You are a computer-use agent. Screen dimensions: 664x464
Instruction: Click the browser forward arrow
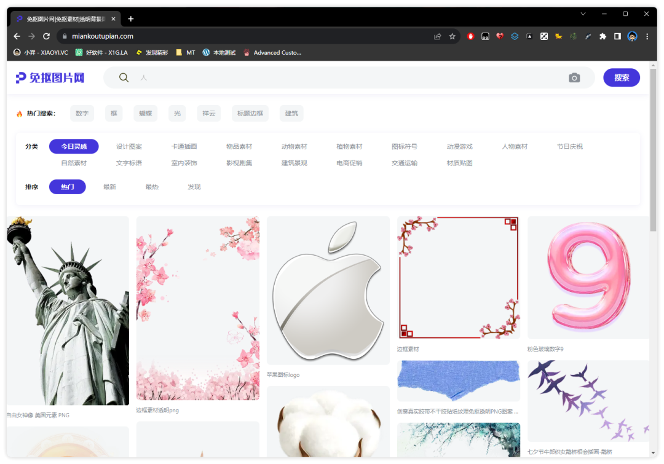point(32,36)
